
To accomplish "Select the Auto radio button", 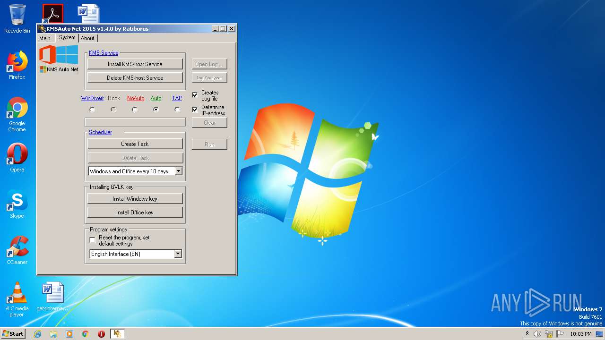I will (x=156, y=110).
